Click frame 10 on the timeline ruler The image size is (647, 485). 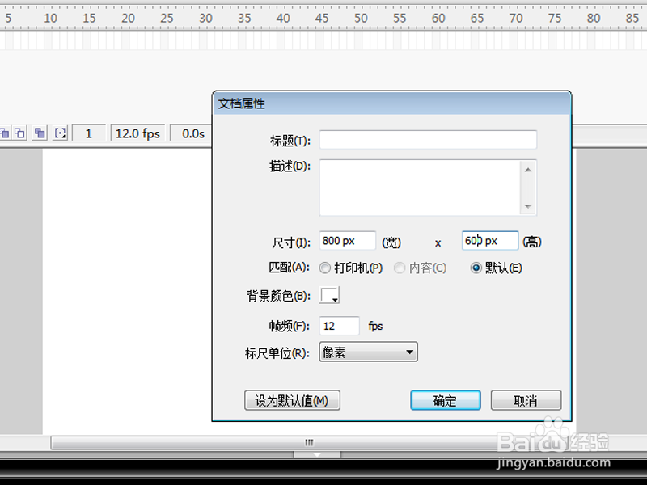click(x=50, y=18)
